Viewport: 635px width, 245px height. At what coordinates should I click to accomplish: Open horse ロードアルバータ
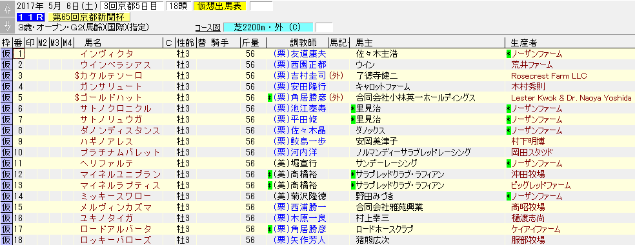coord(116,229)
